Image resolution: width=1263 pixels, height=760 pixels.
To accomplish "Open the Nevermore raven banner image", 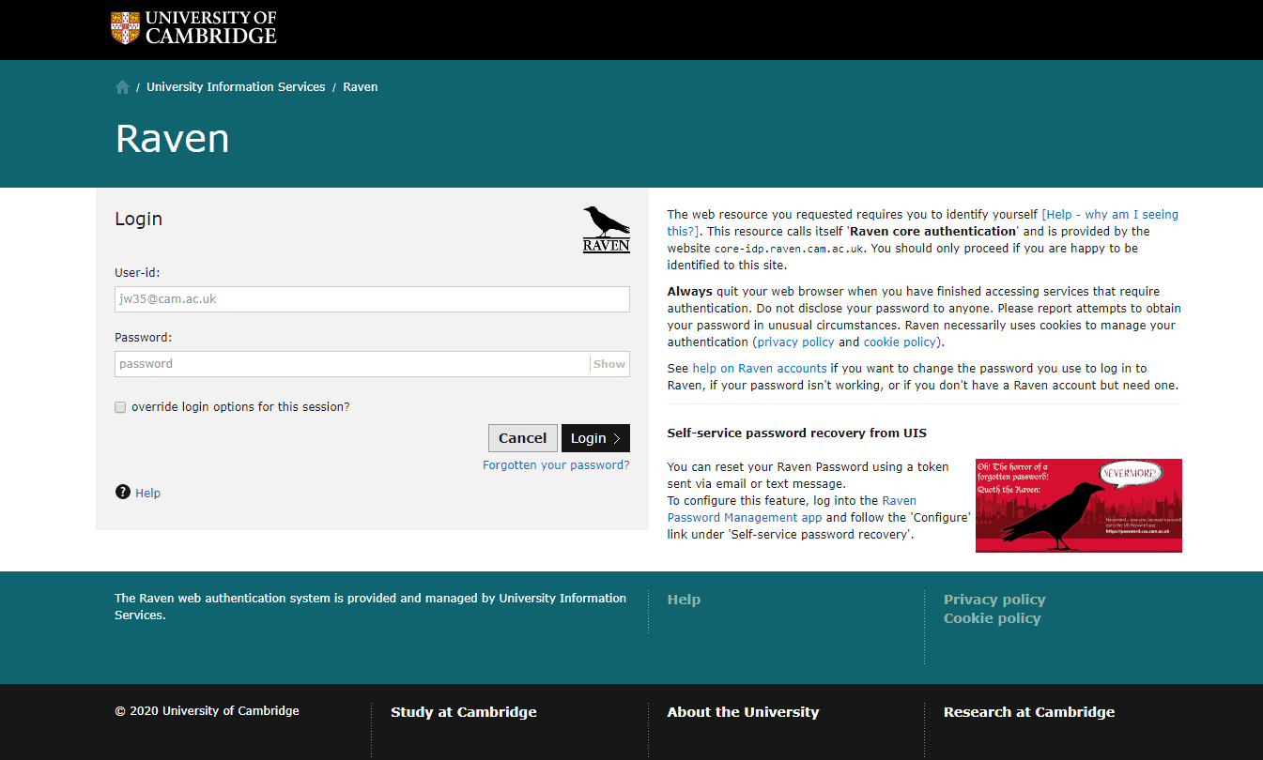I will [x=1078, y=505].
